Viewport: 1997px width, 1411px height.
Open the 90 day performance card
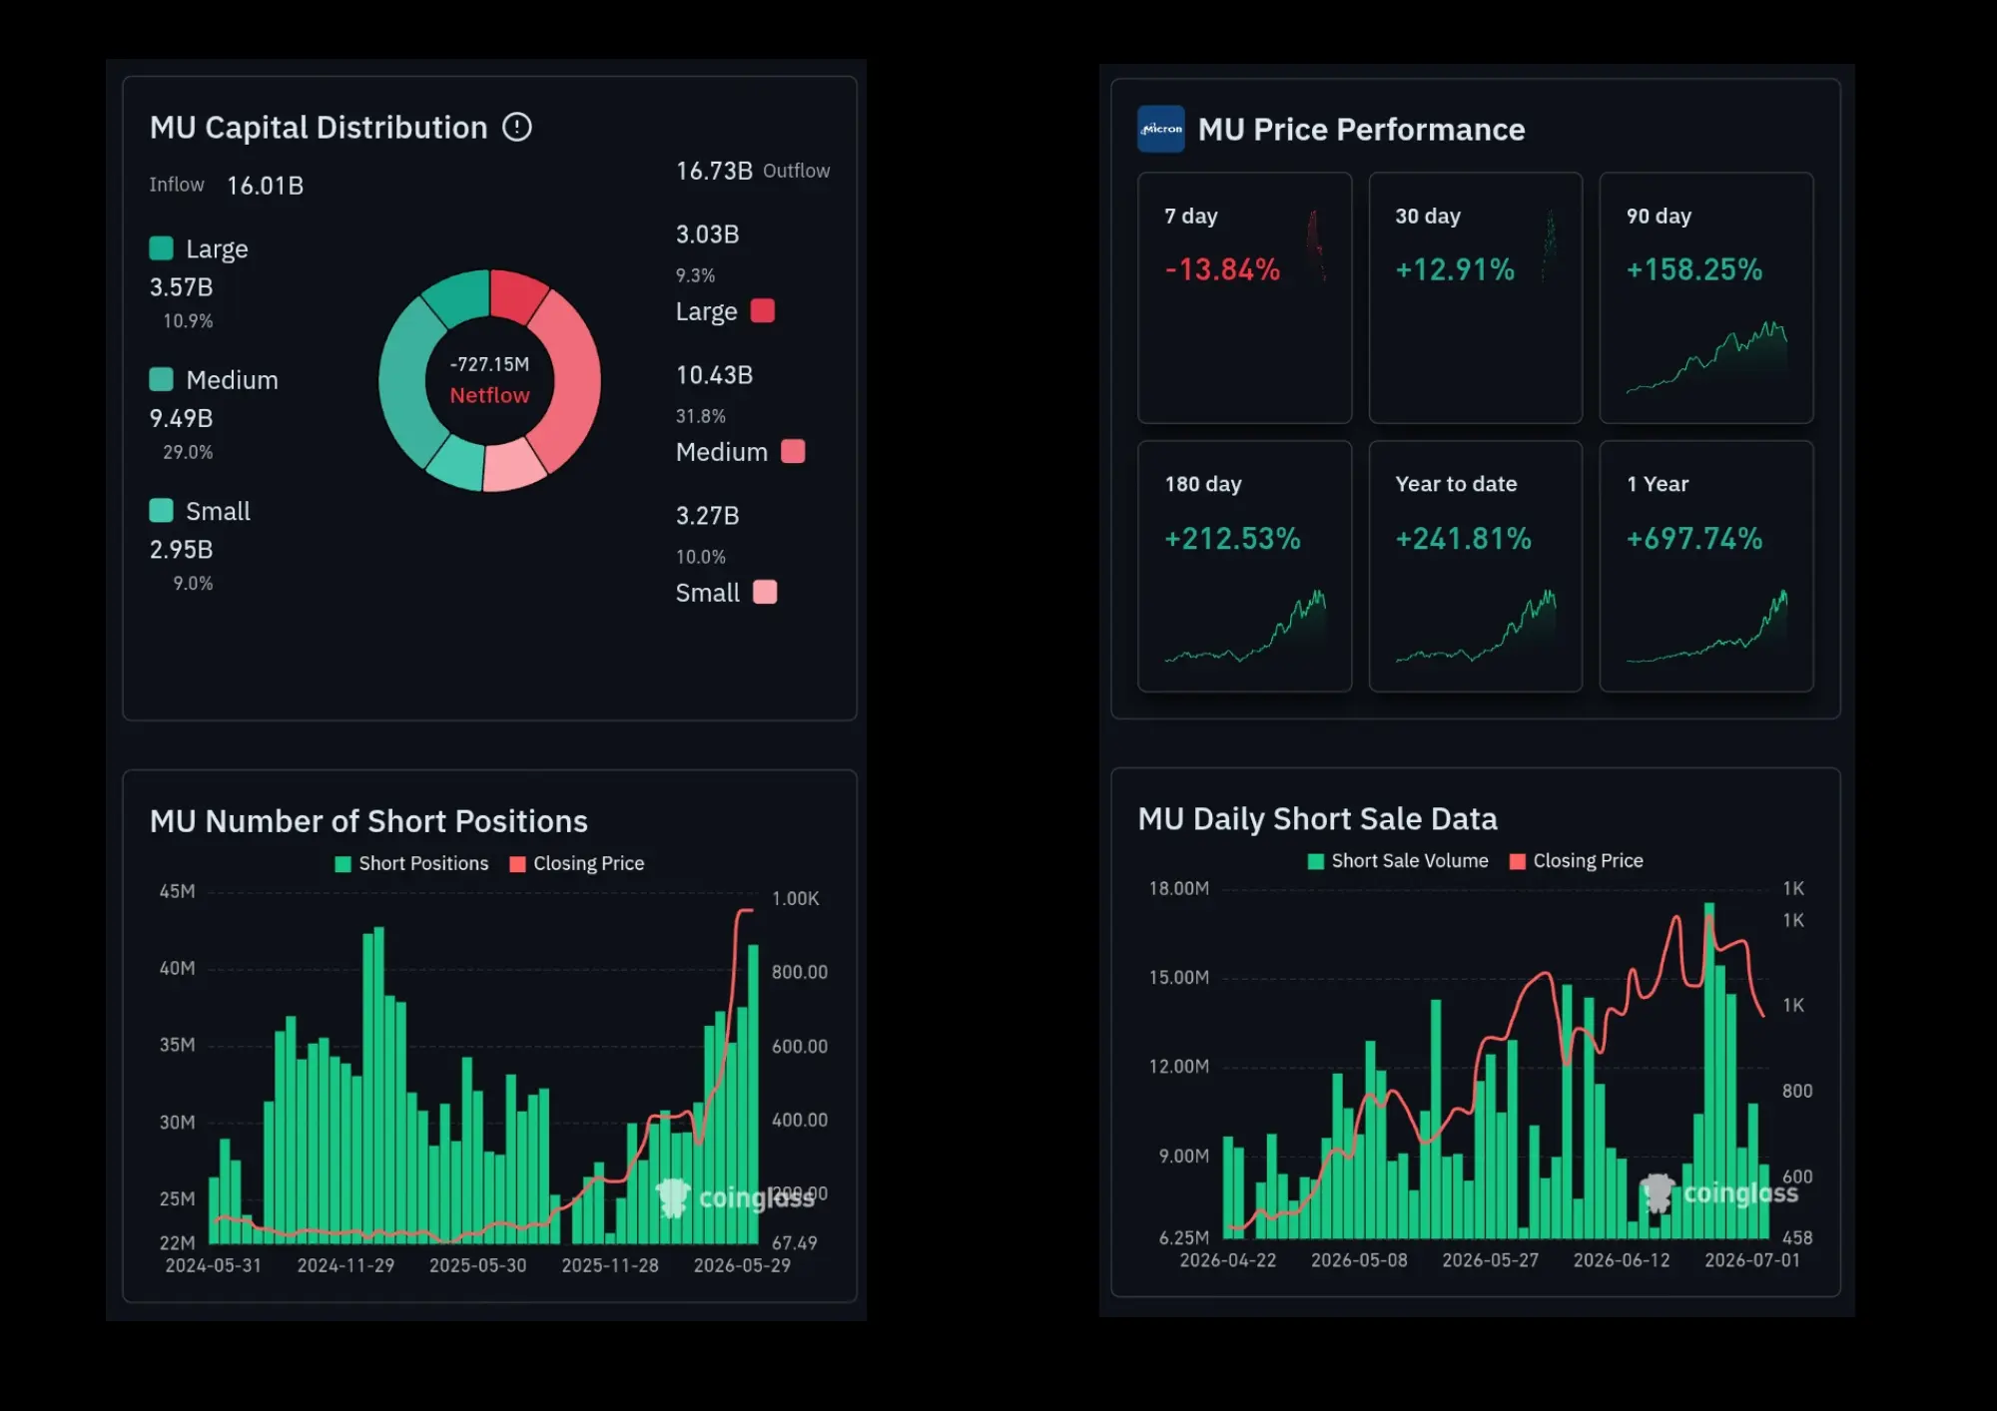coord(1706,297)
